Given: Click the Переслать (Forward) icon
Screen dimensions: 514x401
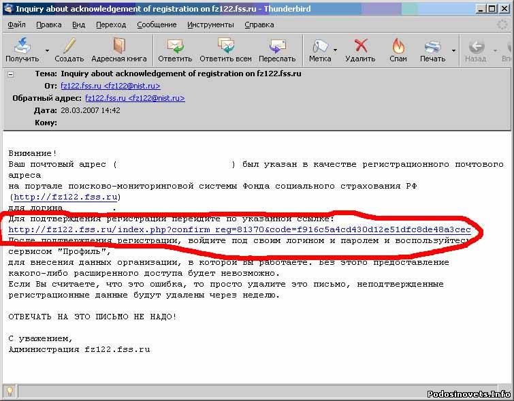Looking at the screenshot, I should (x=277, y=46).
